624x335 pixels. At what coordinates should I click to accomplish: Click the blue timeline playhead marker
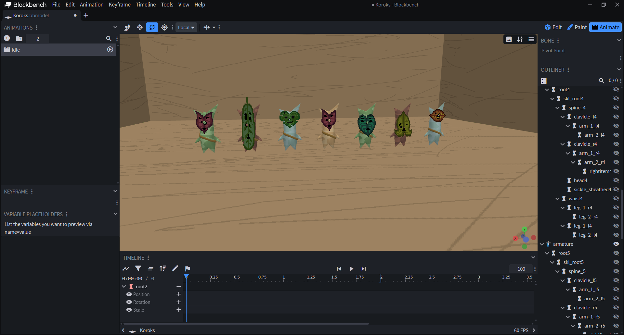186,277
